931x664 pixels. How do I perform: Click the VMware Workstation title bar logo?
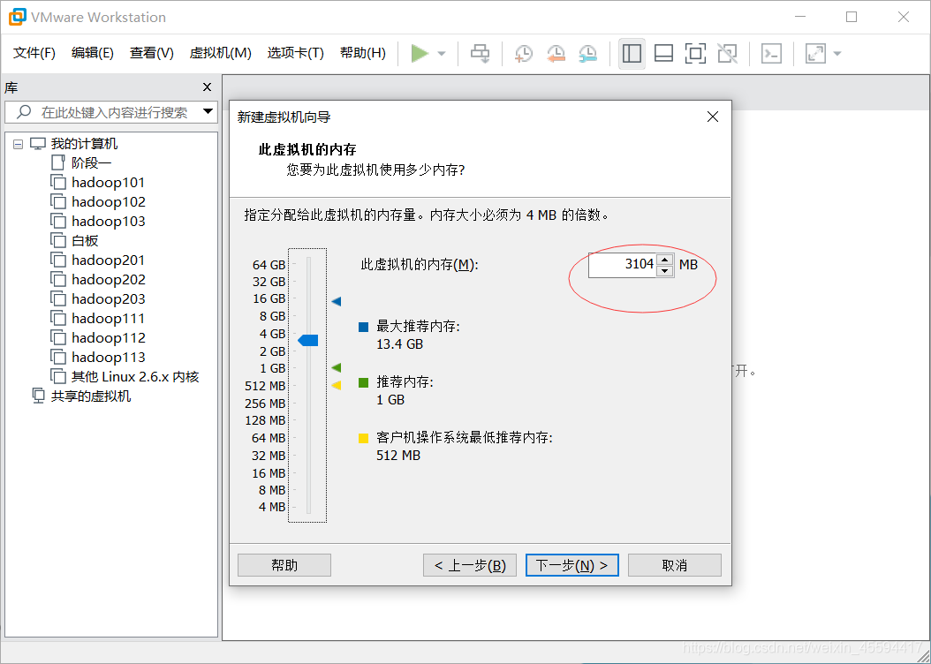17,17
